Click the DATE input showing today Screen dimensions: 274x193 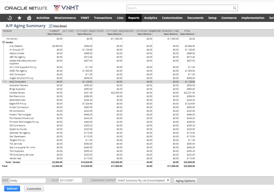28,180
